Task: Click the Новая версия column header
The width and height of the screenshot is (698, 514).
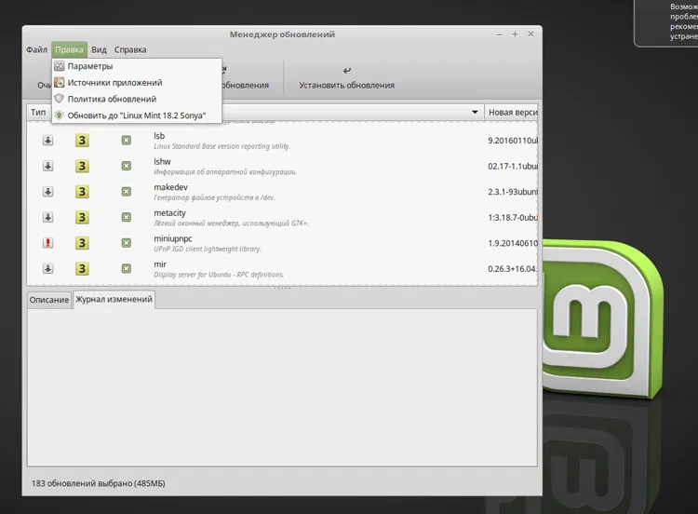Action: [x=511, y=113]
